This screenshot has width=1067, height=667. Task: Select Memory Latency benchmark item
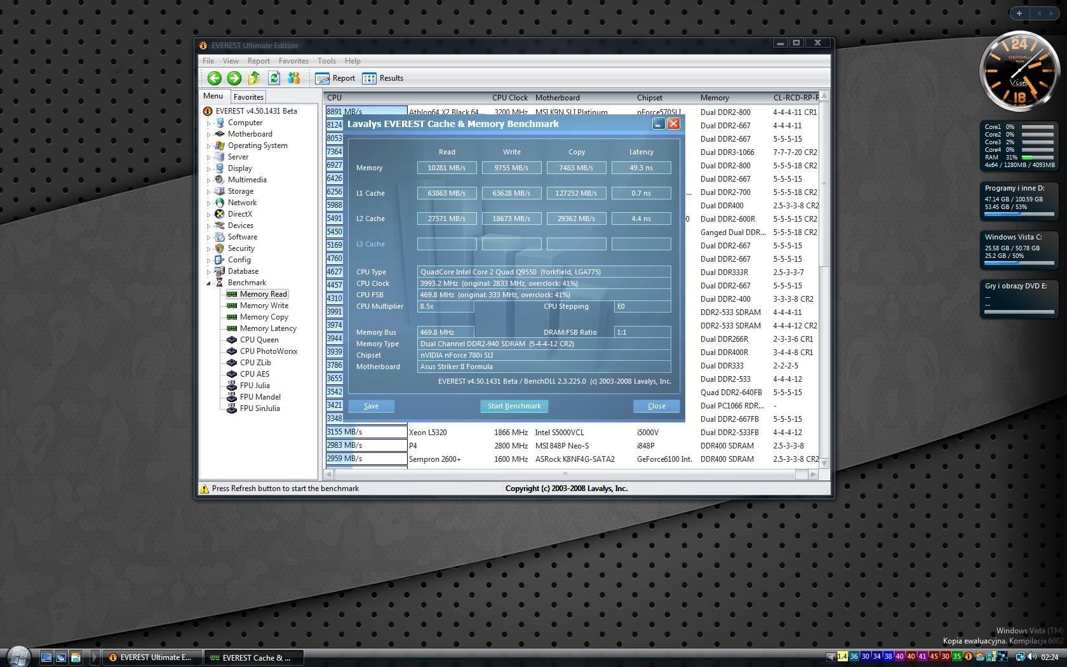pyautogui.click(x=267, y=328)
